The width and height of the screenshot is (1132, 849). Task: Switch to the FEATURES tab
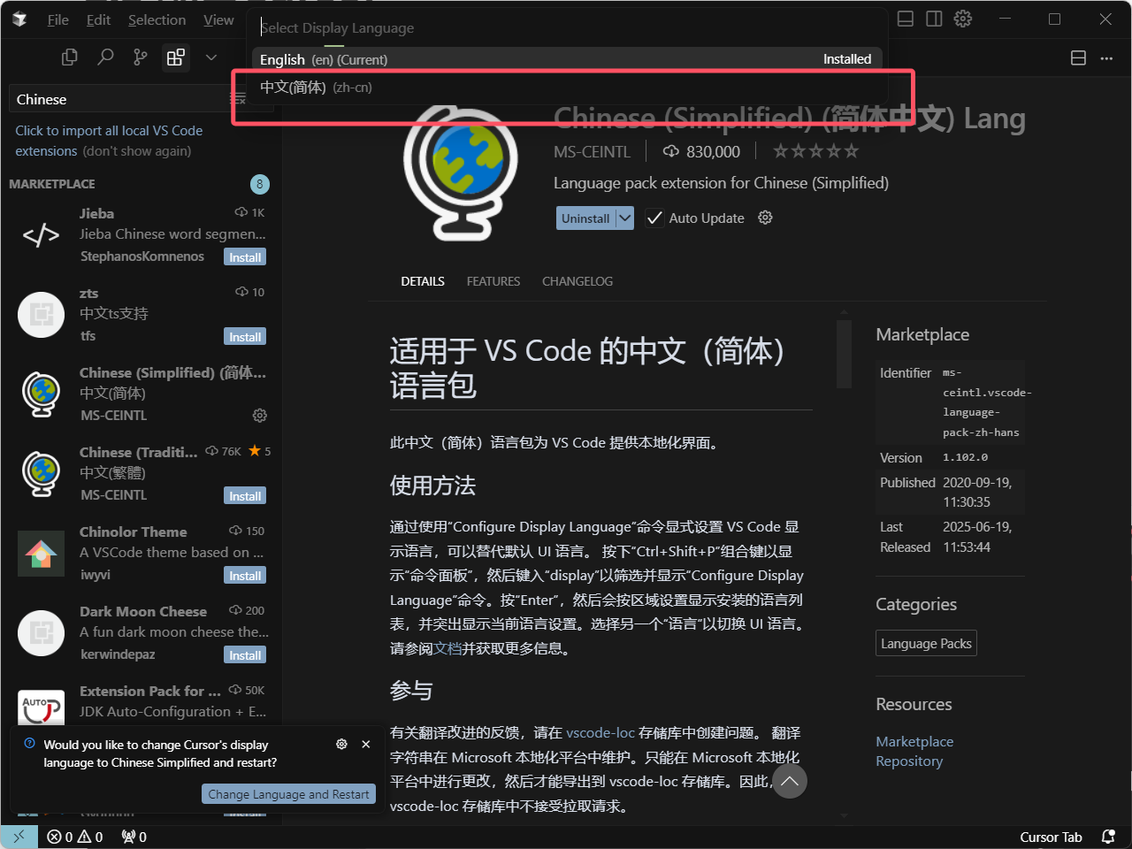[x=493, y=281]
